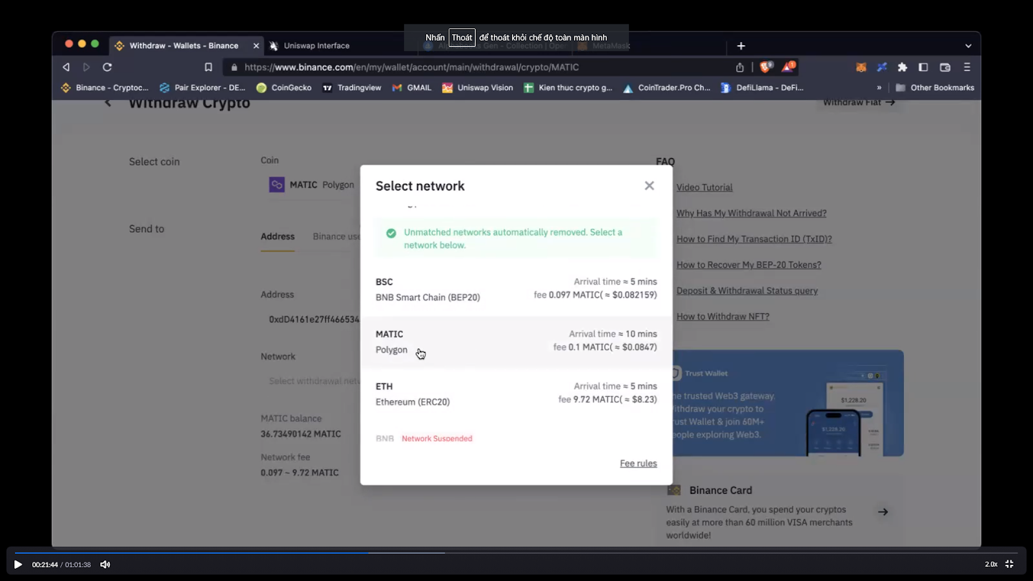Open CoinTrader.Pro bookmark
The width and height of the screenshot is (1033, 581).
(667, 88)
